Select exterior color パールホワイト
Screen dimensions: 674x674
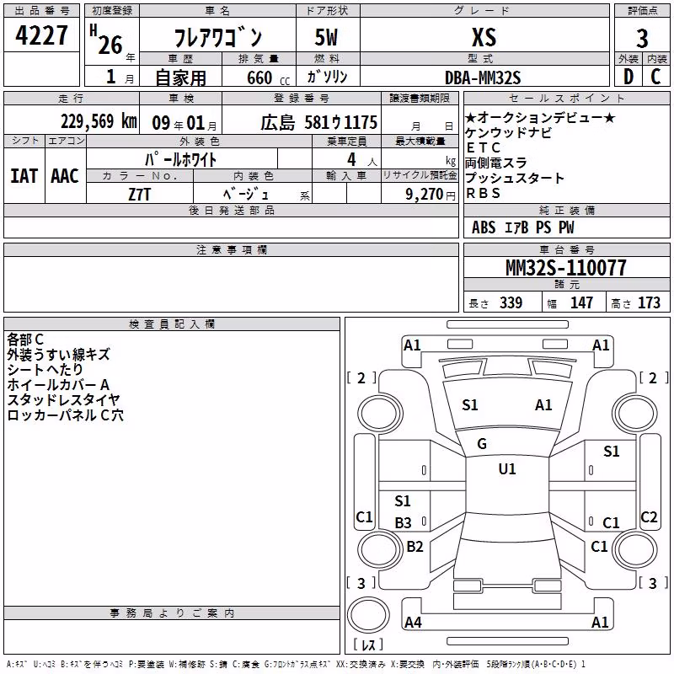tap(181, 159)
